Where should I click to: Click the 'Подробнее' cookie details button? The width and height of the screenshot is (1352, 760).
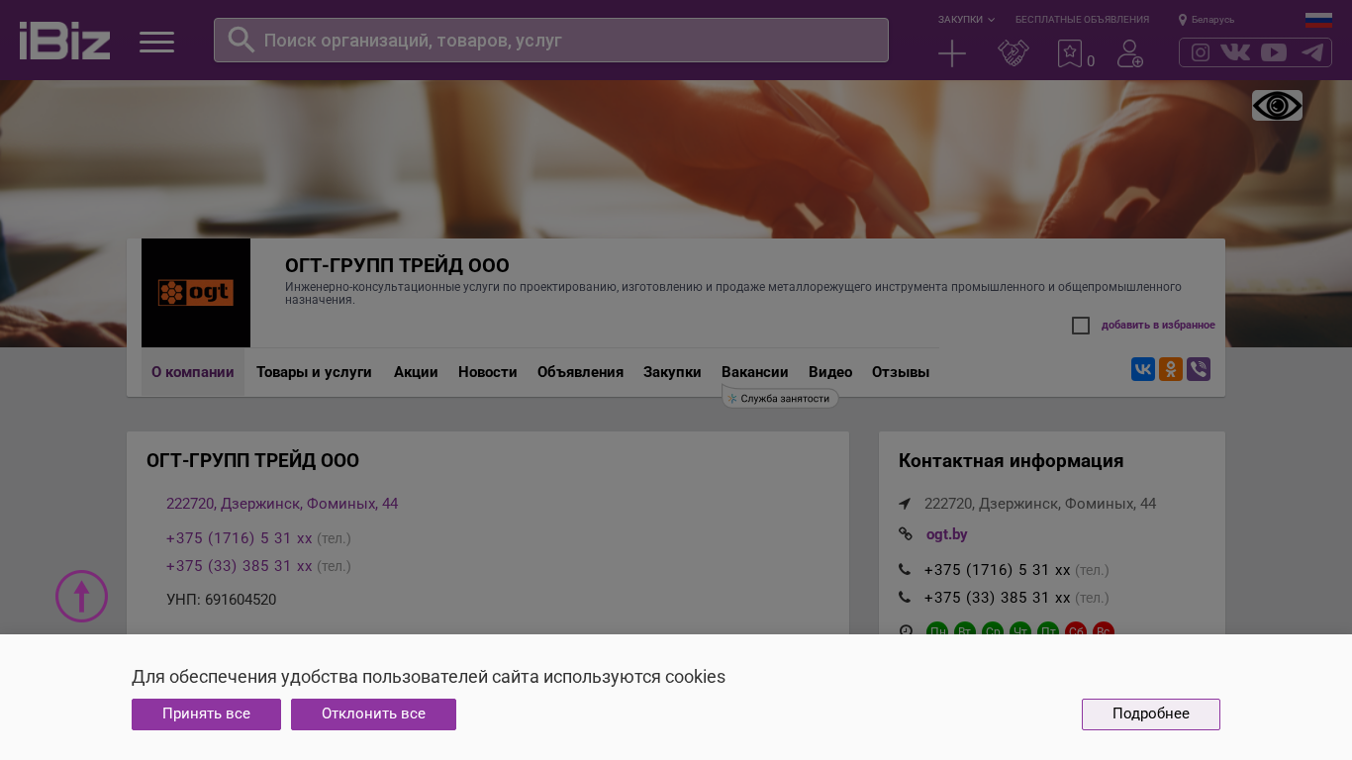pos(1151,714)
